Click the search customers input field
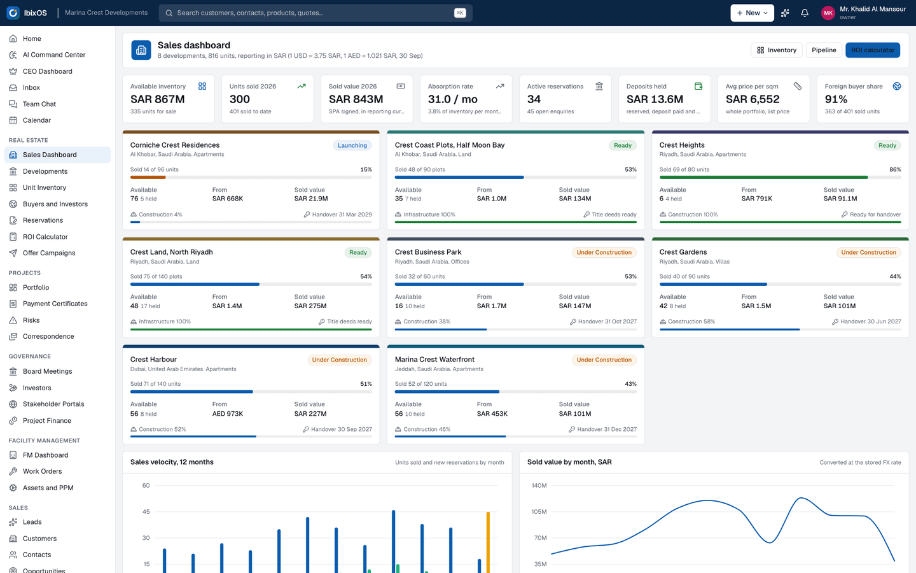Screen dimensions: 916x573 click(x=316, y=13)
